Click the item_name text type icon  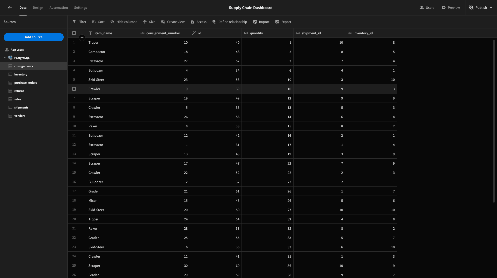(x=91, y=33)
